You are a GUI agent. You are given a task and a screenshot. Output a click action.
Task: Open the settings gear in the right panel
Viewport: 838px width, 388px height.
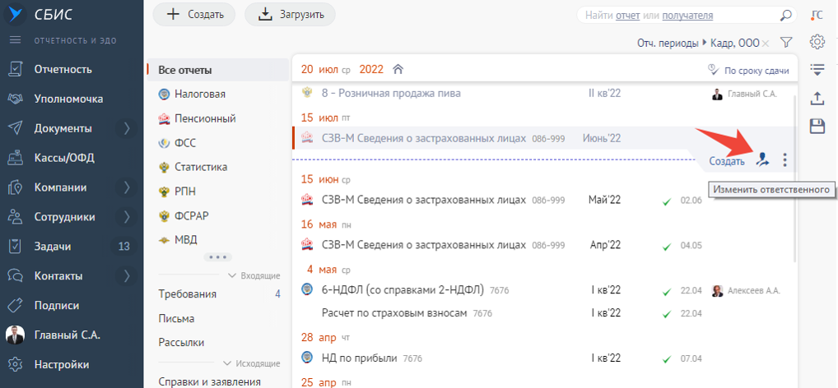click(x=817, y=42)
